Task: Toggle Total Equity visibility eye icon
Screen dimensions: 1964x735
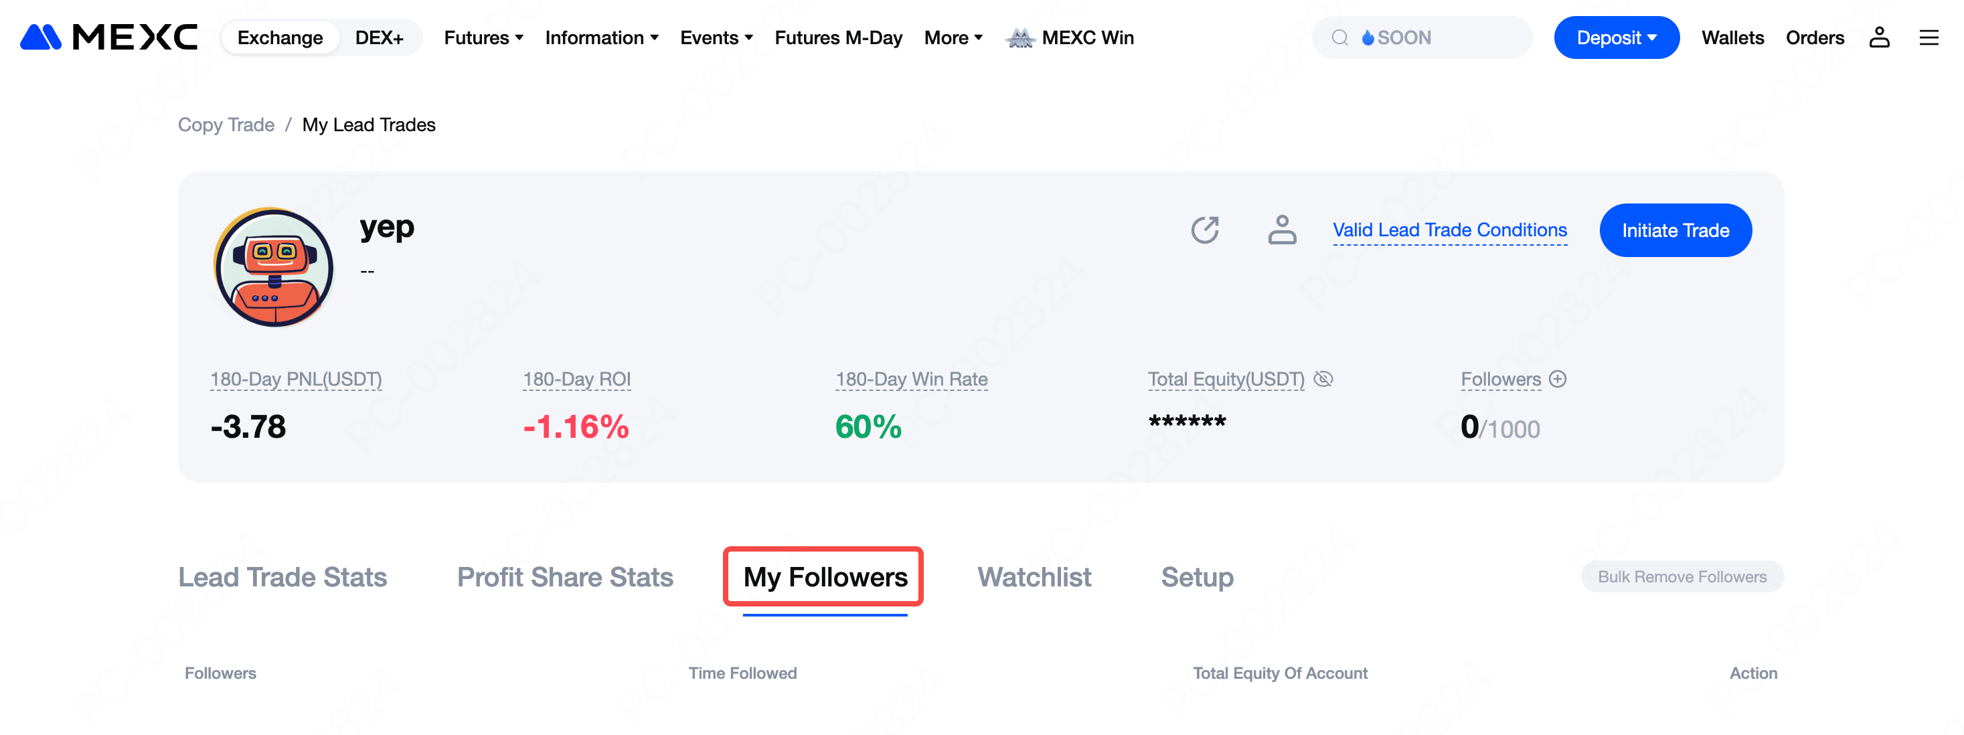Action: (x=1323, y=379)
